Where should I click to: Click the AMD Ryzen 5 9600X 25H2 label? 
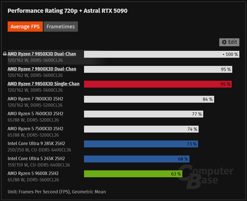point(33,173)
